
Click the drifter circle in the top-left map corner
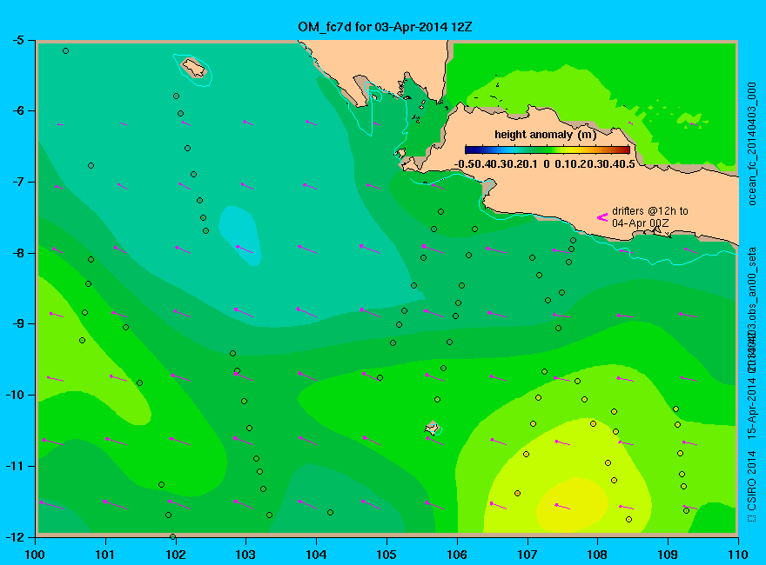[x=65, y=50]
